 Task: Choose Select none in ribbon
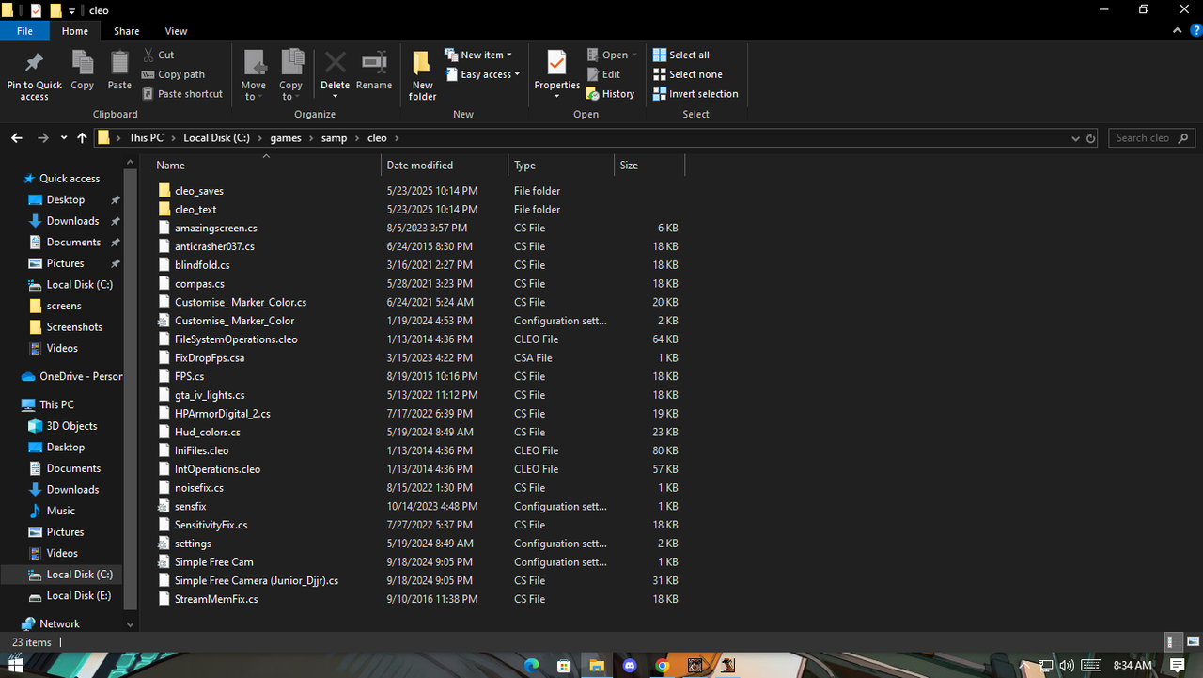688,74
